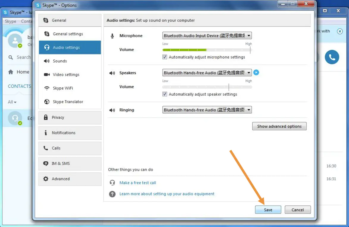Viewport: 349px width, 227px height.
Task: Select General settings in the sidebar
Action: click(70, 34)
